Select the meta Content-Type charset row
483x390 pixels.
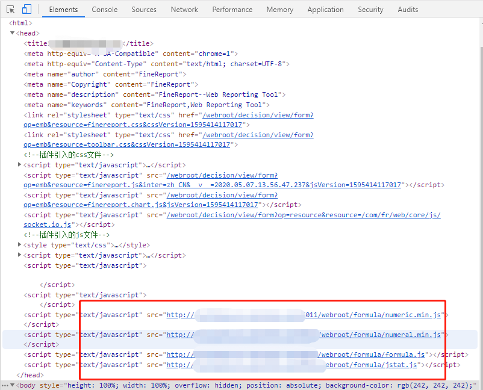click(x=157, y=64)
